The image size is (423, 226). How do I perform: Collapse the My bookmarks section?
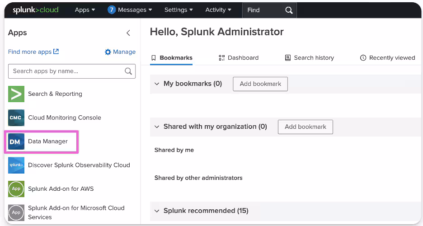[157, 84]
